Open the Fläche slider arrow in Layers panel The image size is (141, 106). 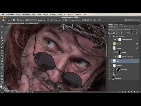137,33
